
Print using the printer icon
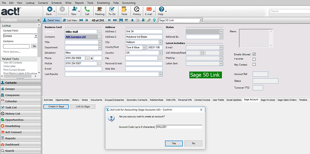pyautogui.click(x=127, y=20)
